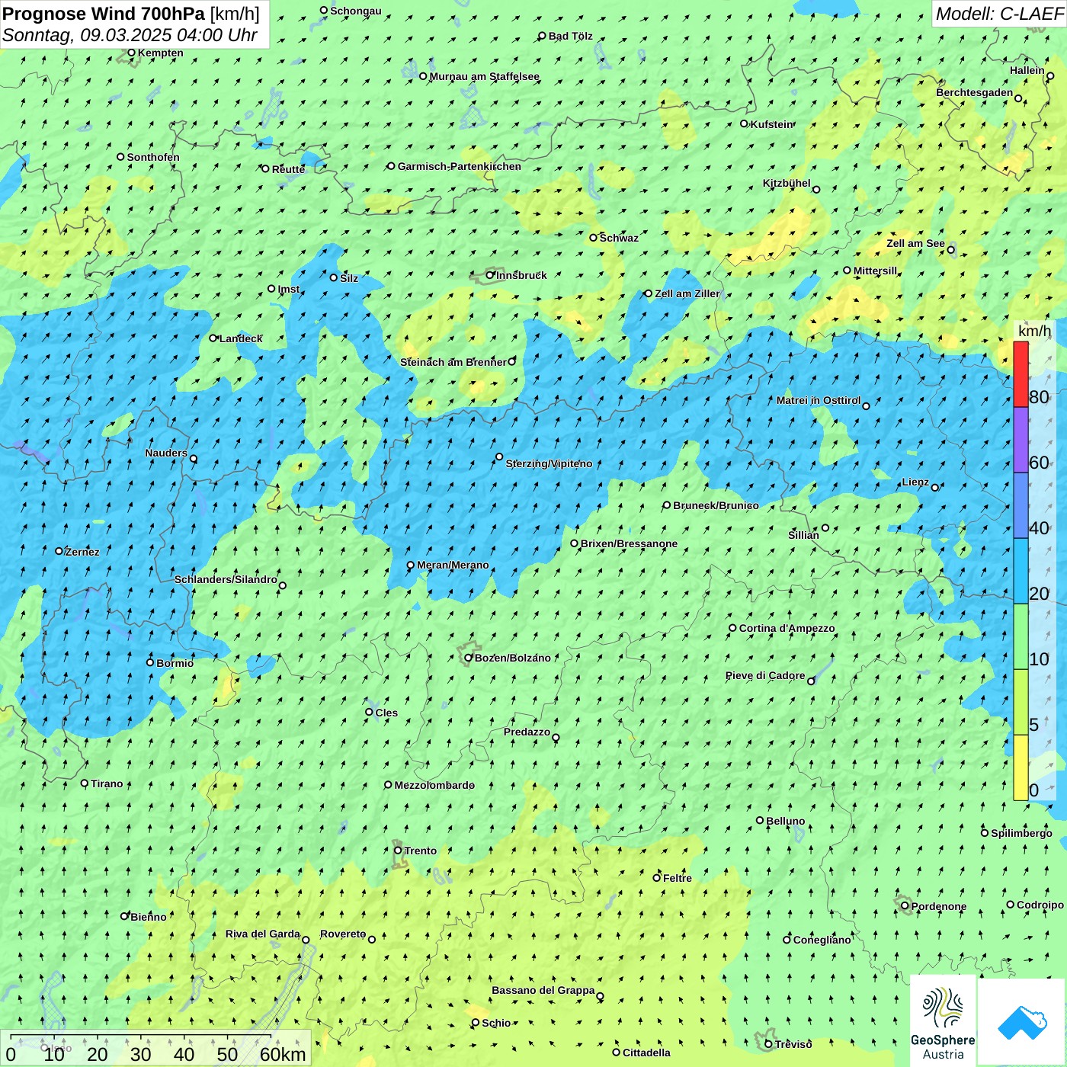This screenshot has width=1067, height=1067.
Task: Click the '60km' scale bar label
Action: [283, 1054]
